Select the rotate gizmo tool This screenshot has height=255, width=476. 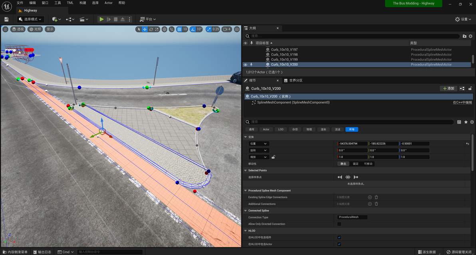151,29
